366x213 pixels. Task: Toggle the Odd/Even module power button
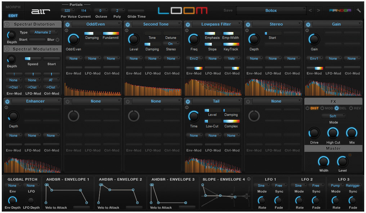tap(67, 24)
